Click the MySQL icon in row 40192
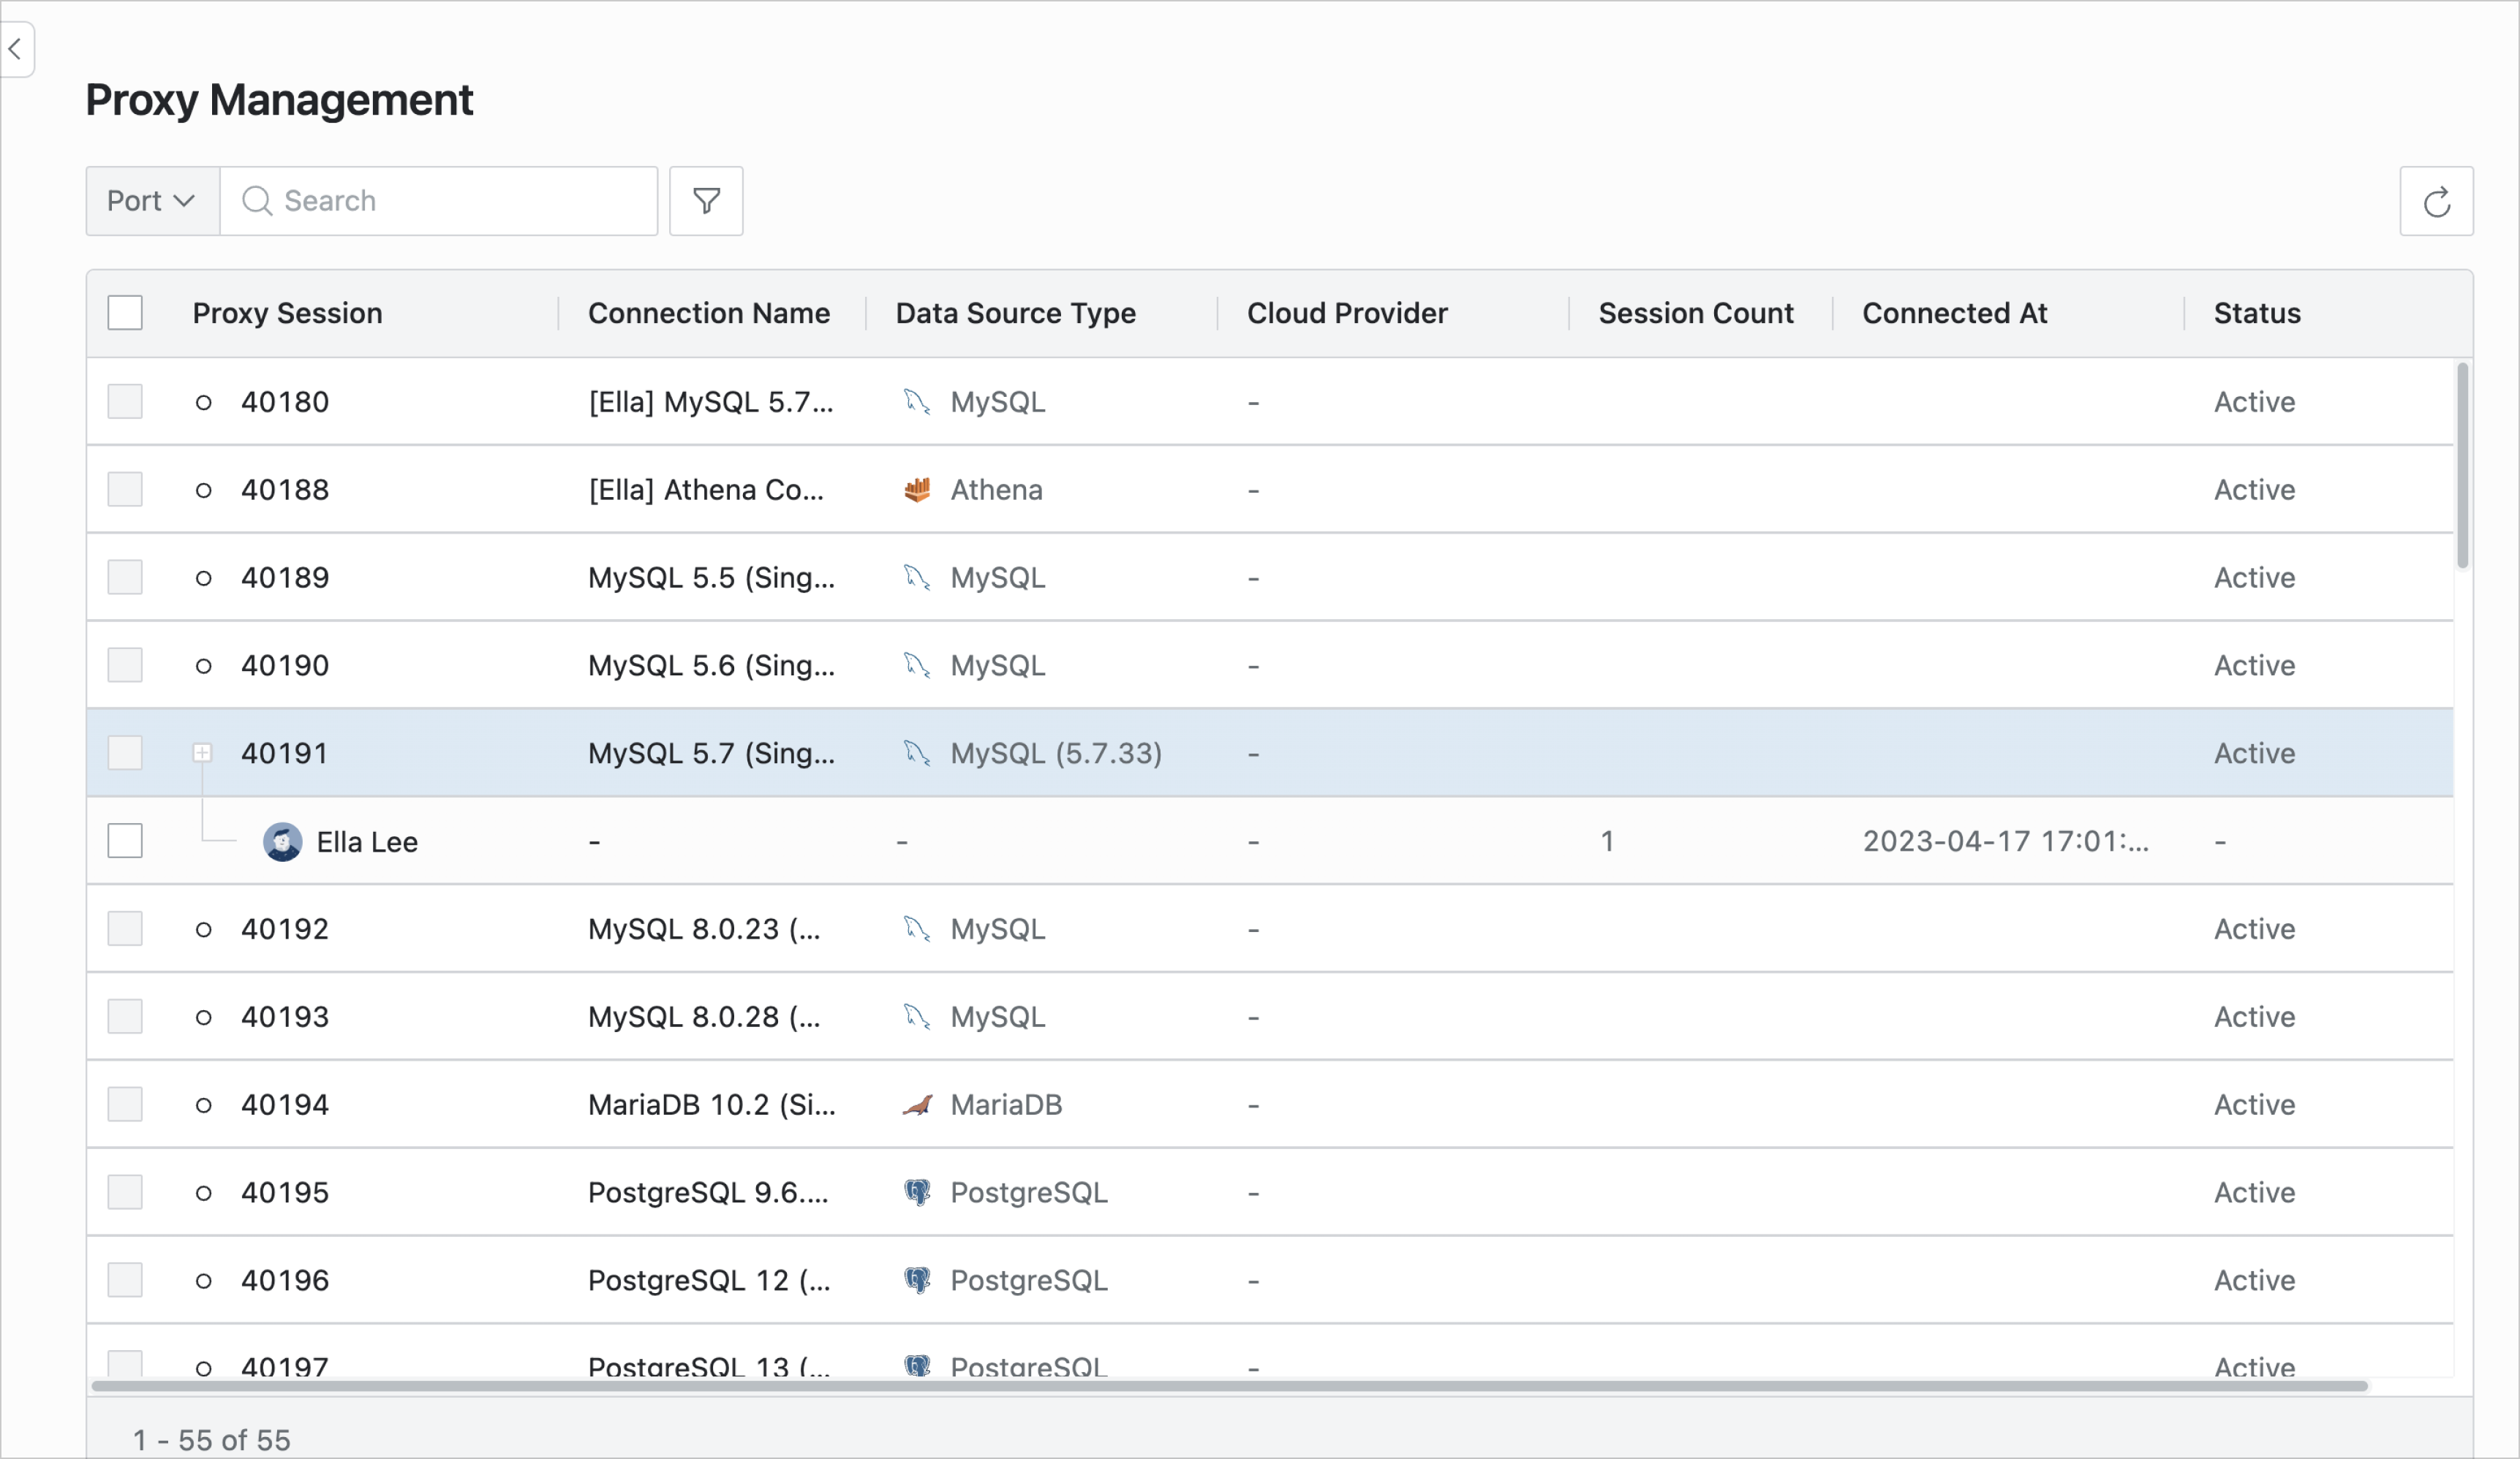 917,928
